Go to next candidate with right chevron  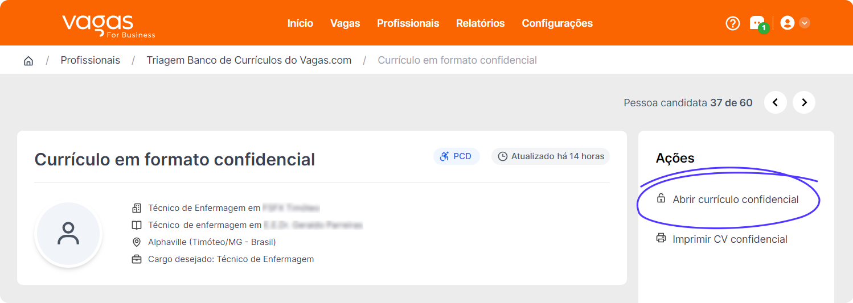point(804,102)
